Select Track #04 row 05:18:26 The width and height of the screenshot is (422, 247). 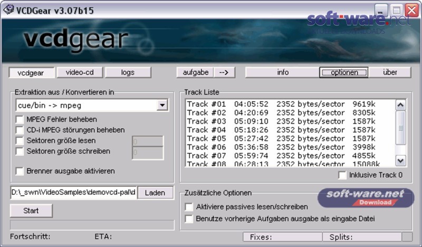pyautogui.click(x=290, y=130)
